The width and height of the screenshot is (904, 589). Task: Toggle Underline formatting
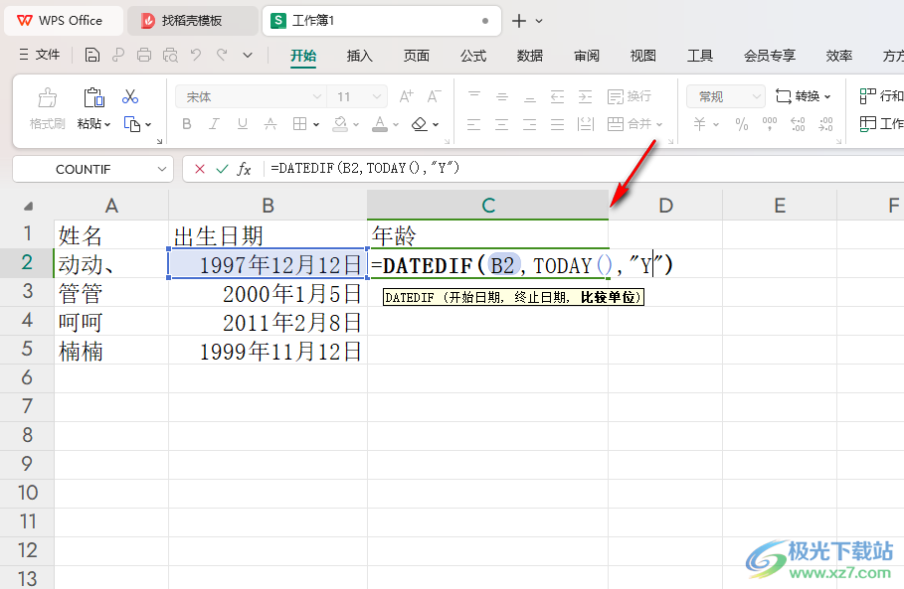tap(242, 124)
